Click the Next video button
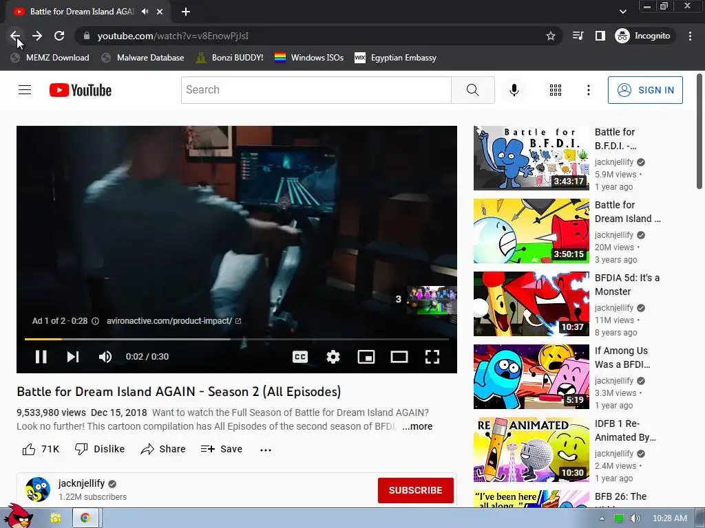705x528 pixels. [x=73, y=357]
